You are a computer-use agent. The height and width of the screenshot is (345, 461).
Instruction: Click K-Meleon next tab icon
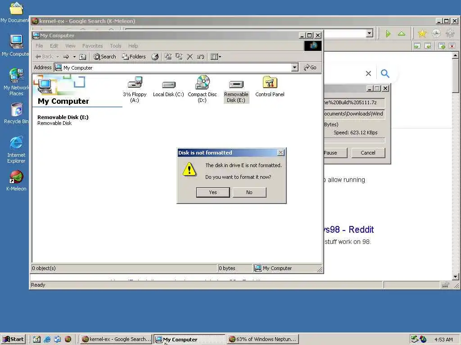[428, 46]
